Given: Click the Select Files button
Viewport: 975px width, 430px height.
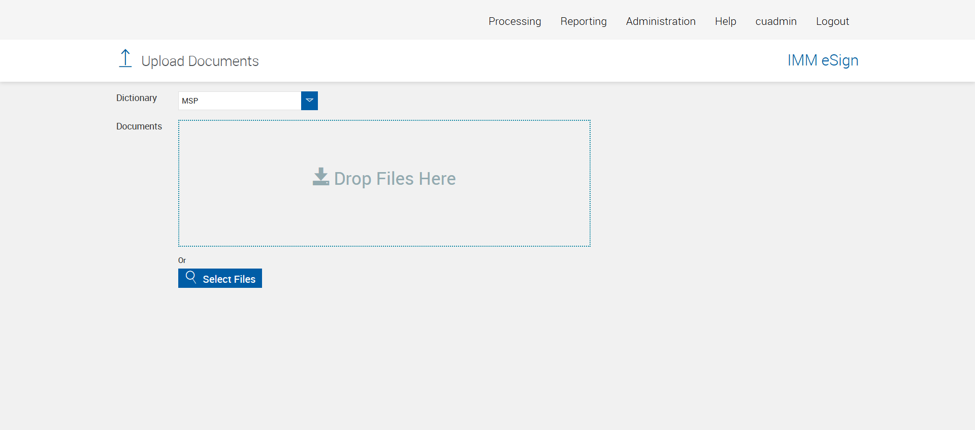Looking at the screenshot, I should [x=220, y=278].
